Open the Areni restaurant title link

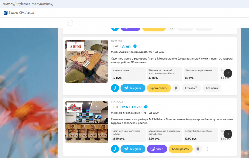(126, 46)
